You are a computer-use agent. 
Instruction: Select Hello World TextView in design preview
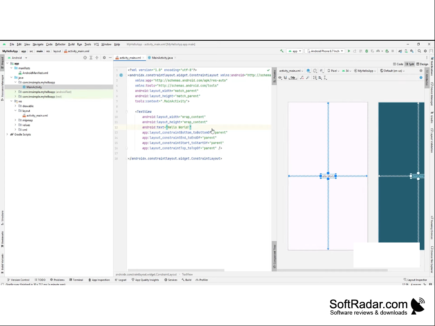point(328,176)
